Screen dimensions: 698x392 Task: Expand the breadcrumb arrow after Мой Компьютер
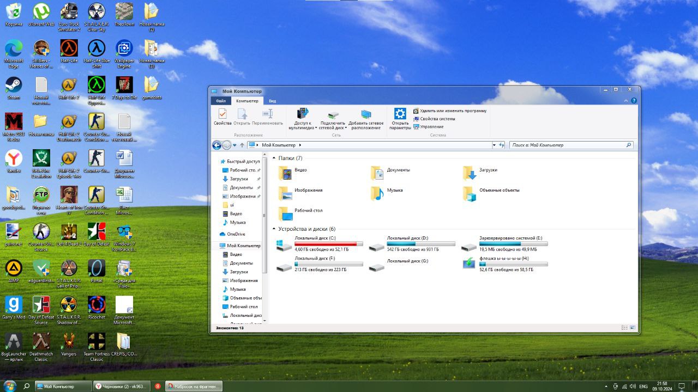tap(299, 145)
